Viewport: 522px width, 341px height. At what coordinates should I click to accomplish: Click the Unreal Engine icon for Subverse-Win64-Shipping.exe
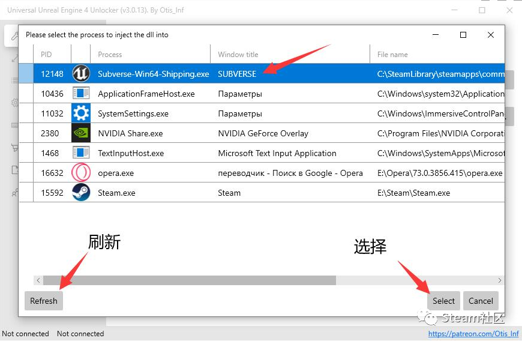pos(81,74)
